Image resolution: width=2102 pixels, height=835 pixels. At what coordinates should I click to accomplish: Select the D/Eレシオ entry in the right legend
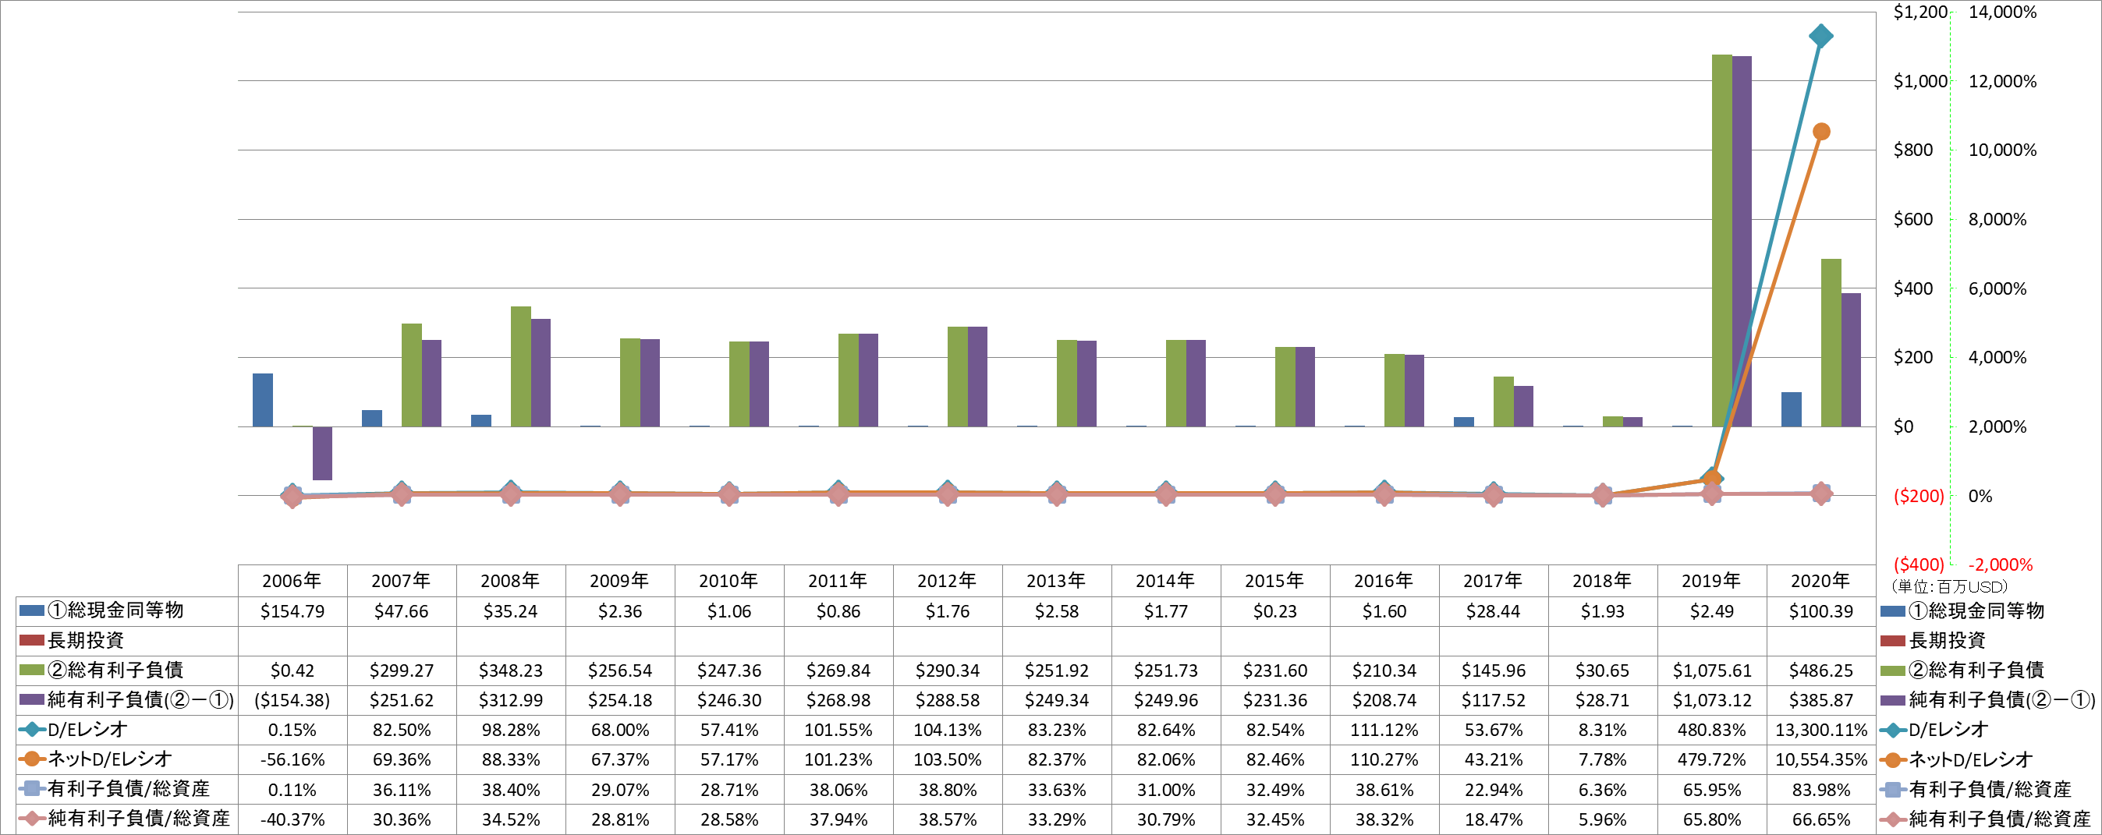[x=1934, y=730]
